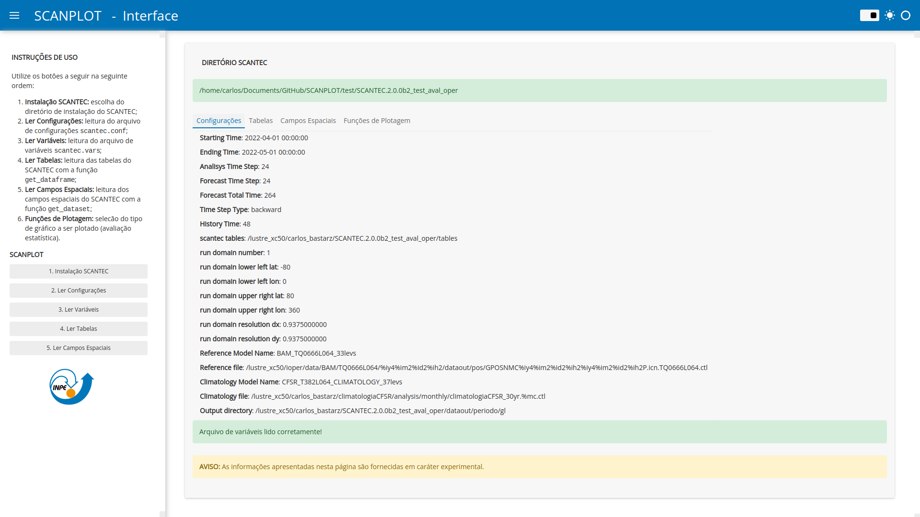
Task: Click the DIRETÓRIO SCANTEC heading
Action: coord(234,63)
